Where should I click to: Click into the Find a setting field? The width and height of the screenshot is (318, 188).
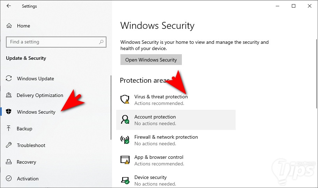coord(52,42)
